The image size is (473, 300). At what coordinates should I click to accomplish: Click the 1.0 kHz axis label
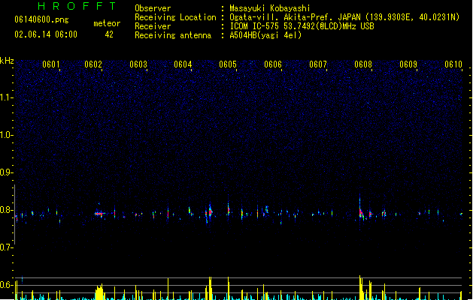point(6,135)
